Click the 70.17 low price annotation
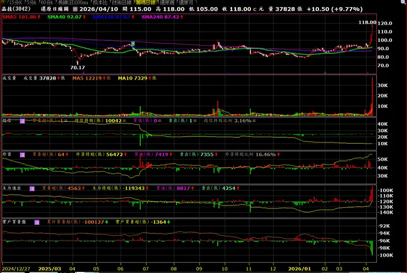407x273 pixels. 78,67
